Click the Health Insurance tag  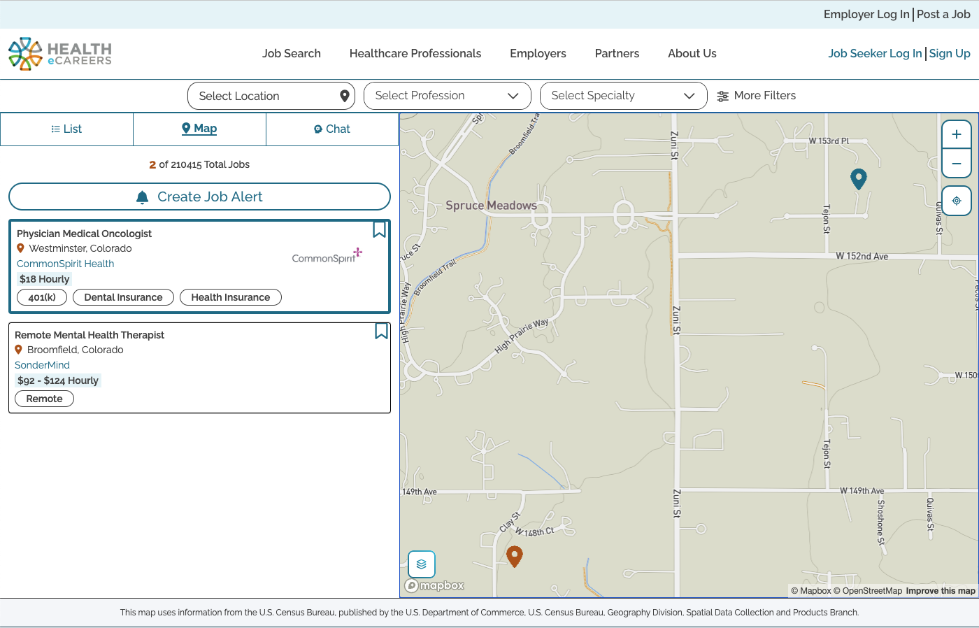[x=231, y=297]
